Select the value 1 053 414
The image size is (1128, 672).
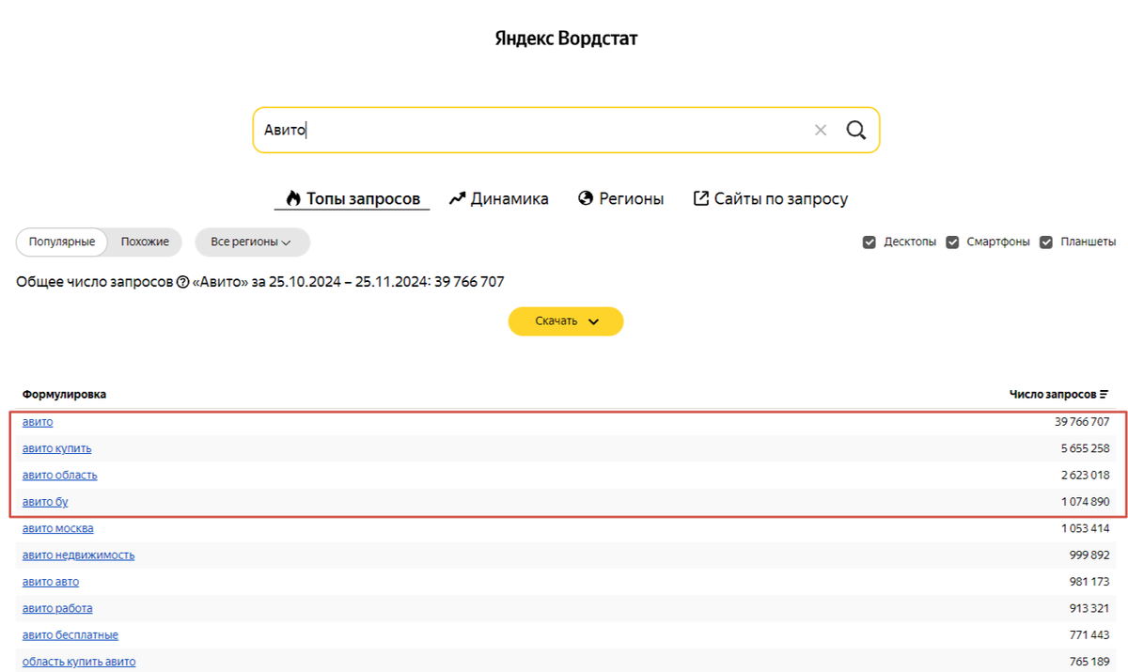(x=1086, y=528)
